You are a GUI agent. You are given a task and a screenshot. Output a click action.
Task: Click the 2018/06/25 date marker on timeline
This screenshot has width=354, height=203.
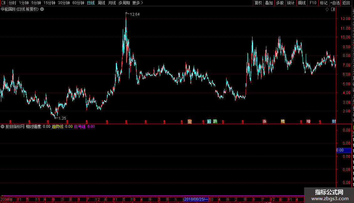point(196,199)
